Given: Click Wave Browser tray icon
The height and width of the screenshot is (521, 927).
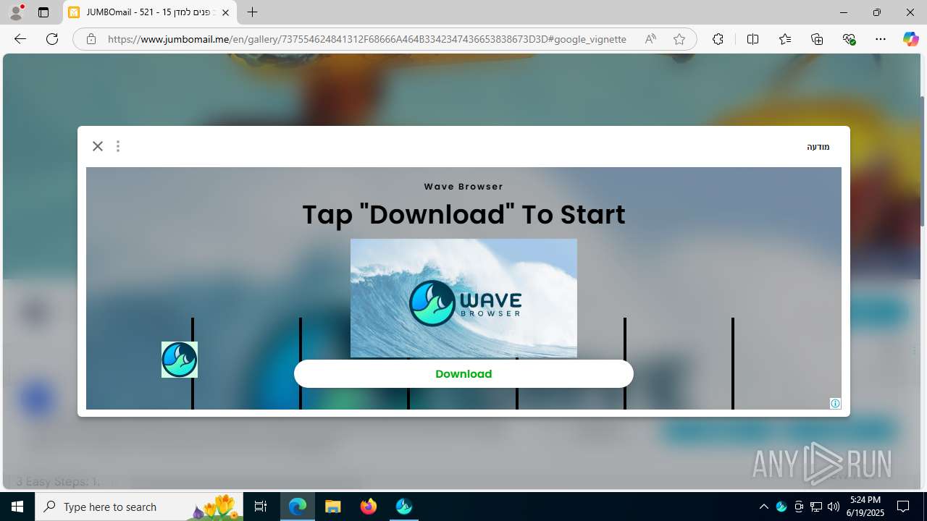Looking at the screenshot, I should pos(781,507).
